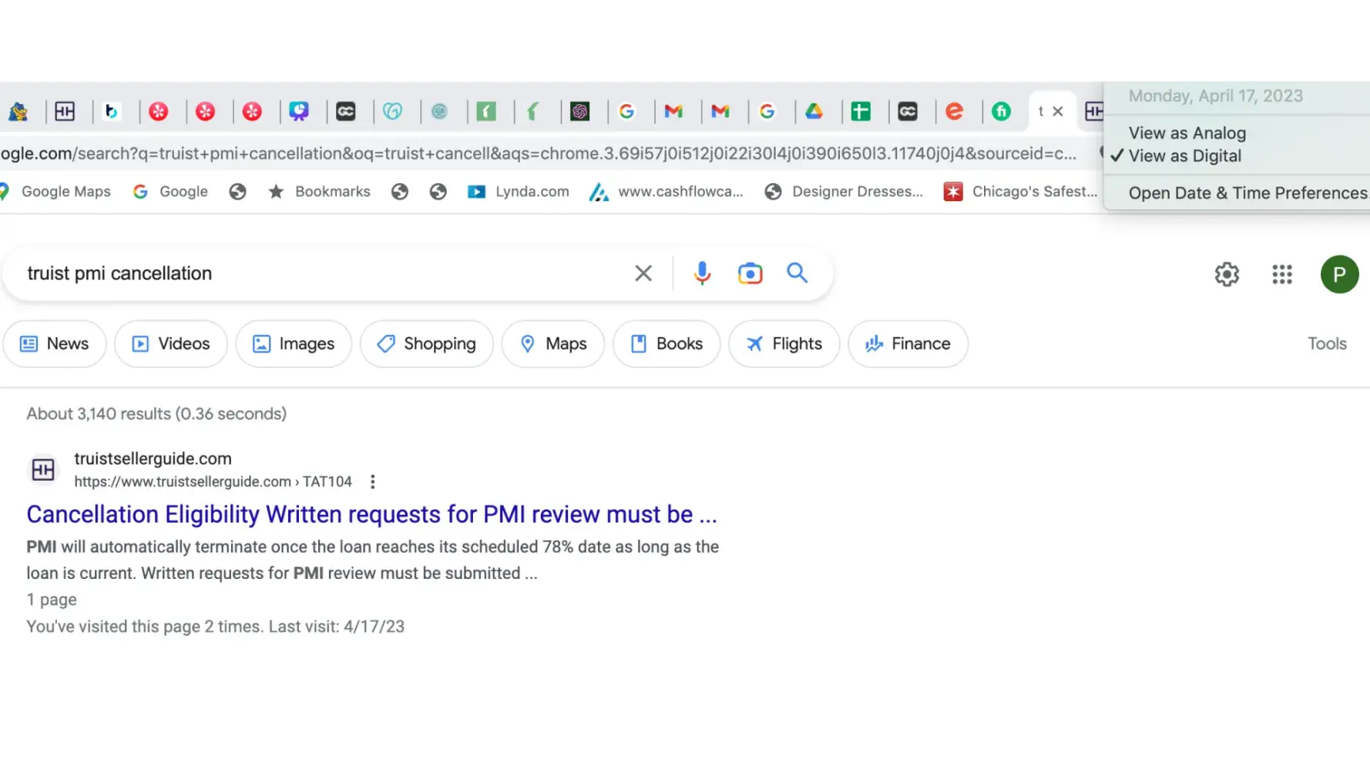Click into the truist pmi cancellation search field

point(308,273)
